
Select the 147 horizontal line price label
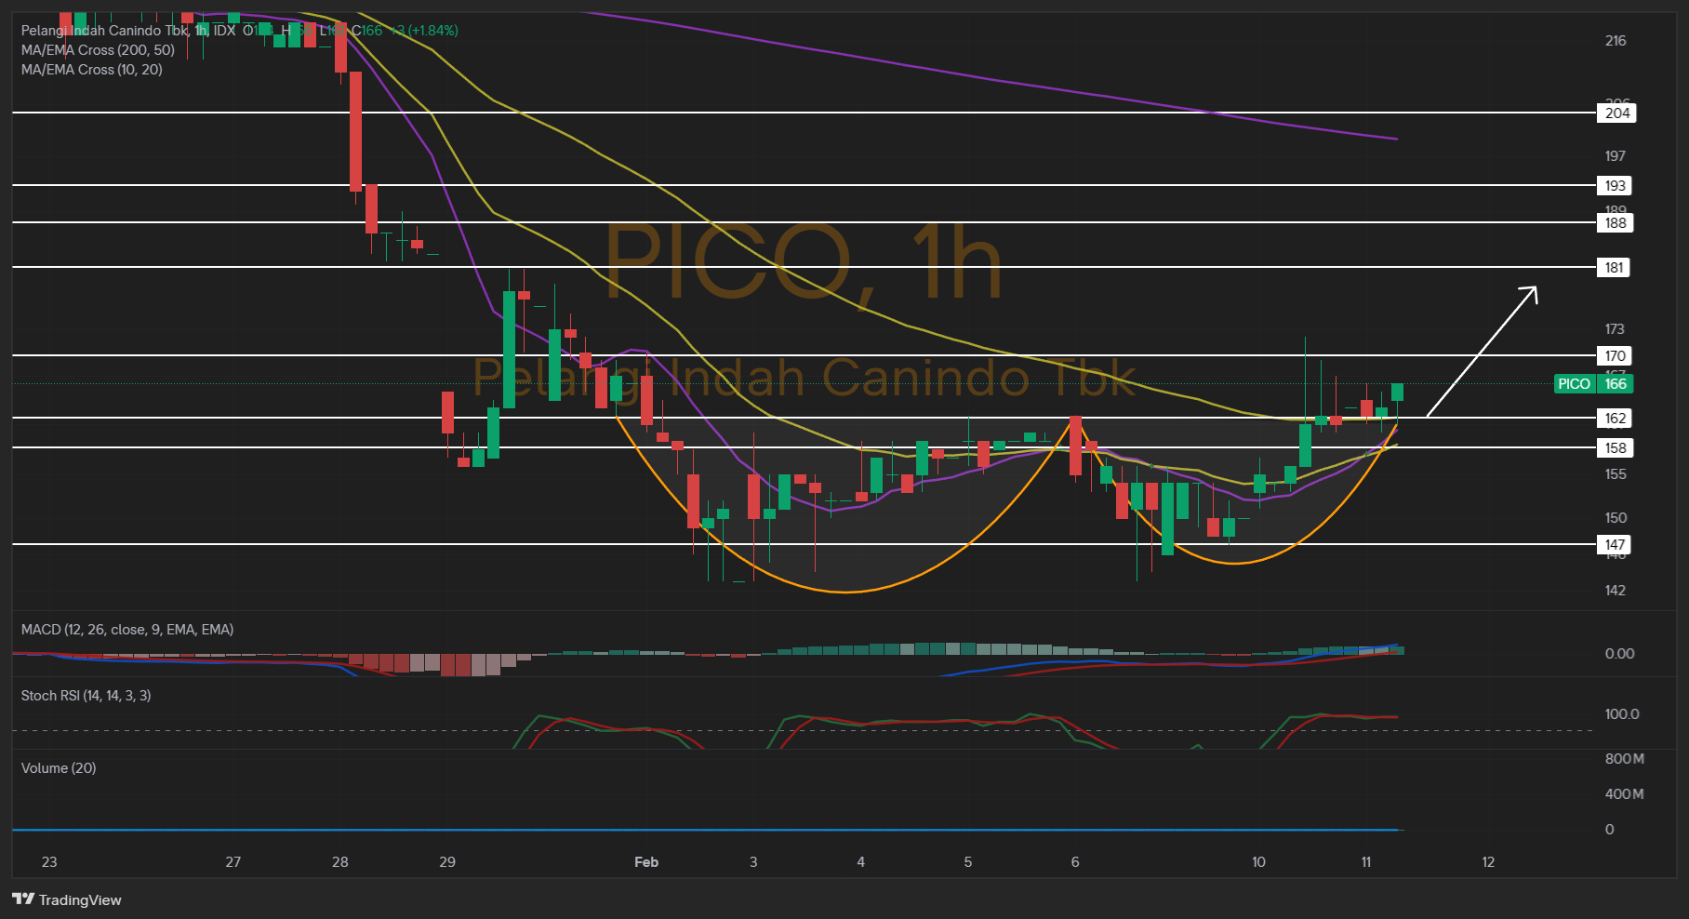(x=1614, y=545)
